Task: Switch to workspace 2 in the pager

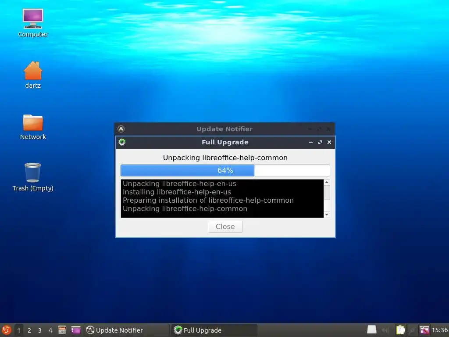Action: click(x=29, y=330)
